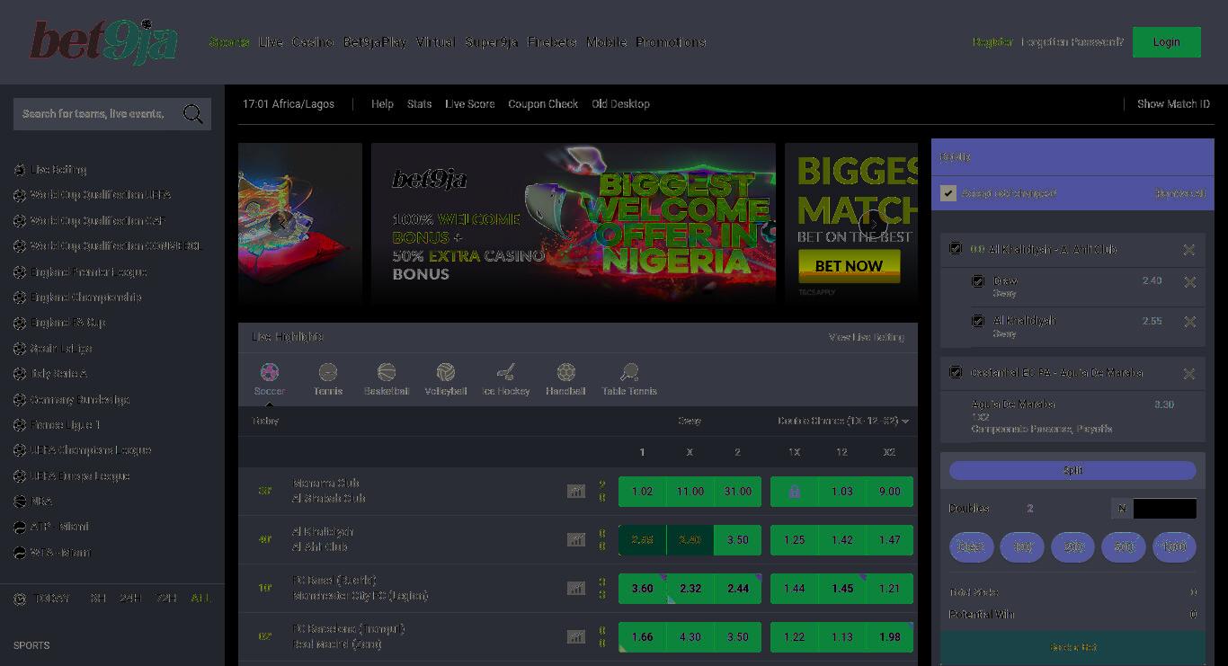Click BET NOW on the banner
Image resolution: width=1228 pixels, height=666 pixels.
tap(849, 266)
